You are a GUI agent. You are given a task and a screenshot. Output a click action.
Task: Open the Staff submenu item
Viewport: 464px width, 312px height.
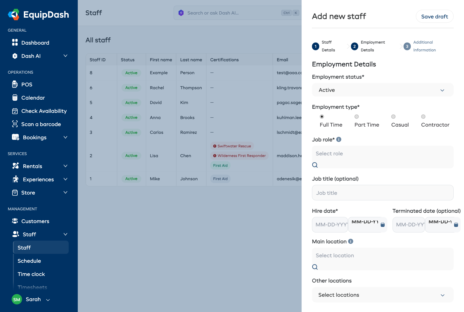pyautogui.click(x=41, y=247)
